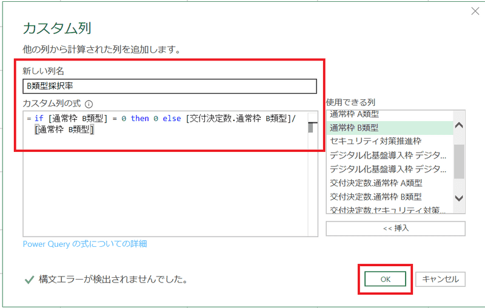Pick 交付決定数.通常枠 A類型 from the list
The image size is (485, 308).
[x=376, y=183]
